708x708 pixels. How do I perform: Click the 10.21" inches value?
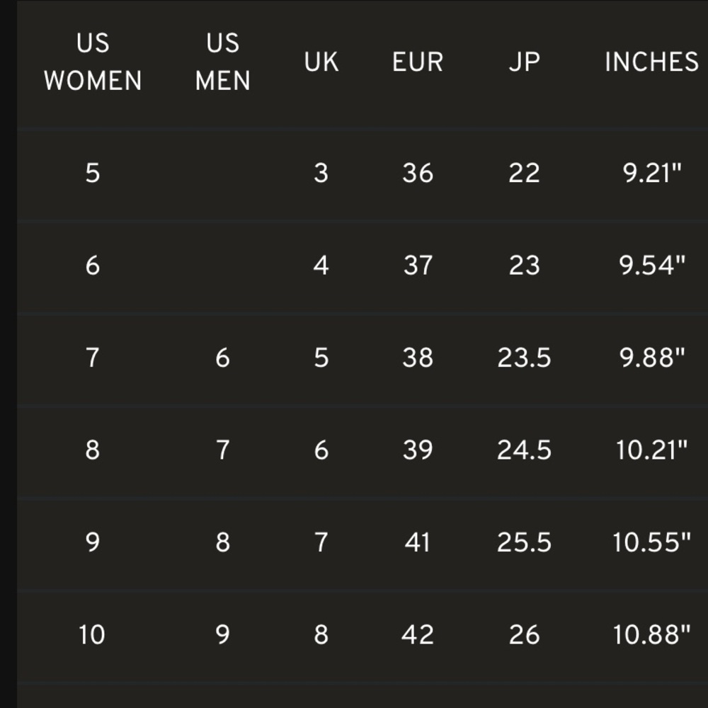(x=651, y=450)
